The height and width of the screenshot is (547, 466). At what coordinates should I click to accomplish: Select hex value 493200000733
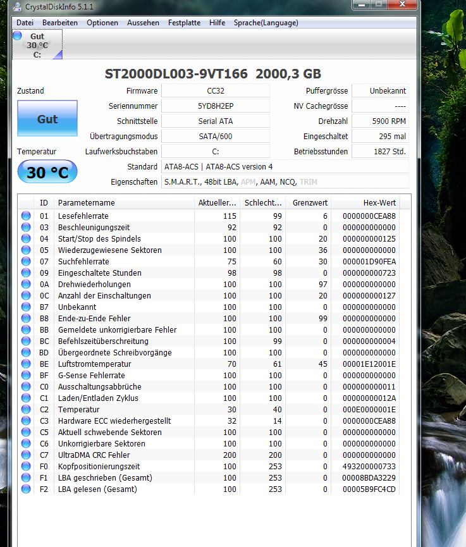[x=369, y=467]
